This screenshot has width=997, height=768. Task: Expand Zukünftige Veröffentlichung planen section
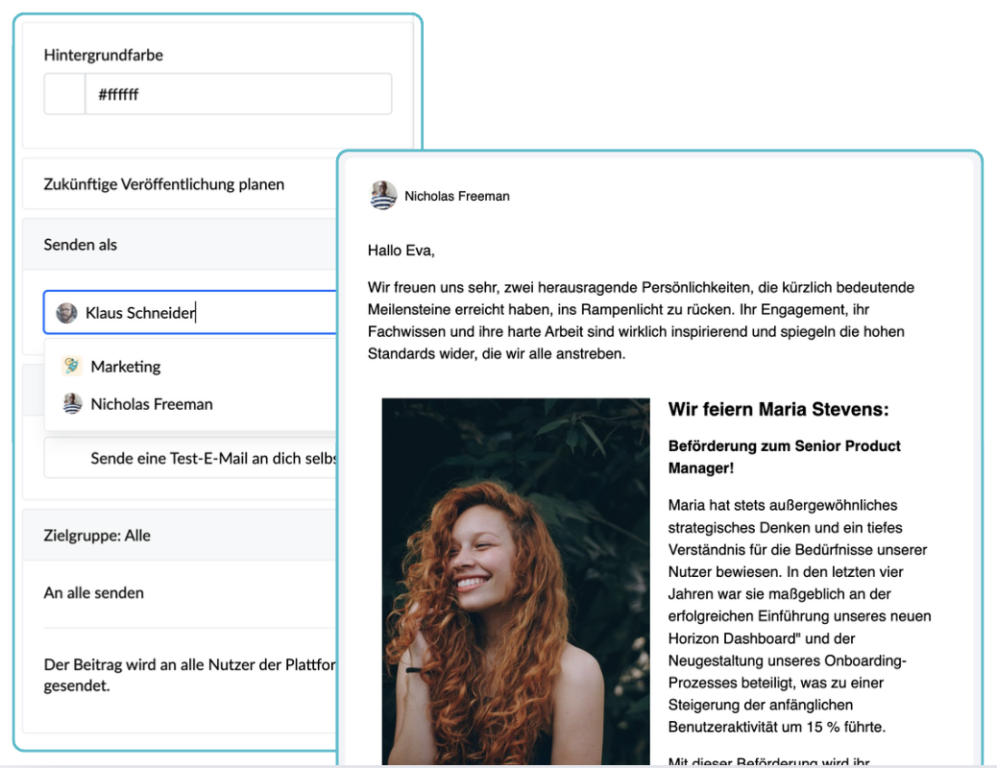pyautogui.click(x=180, y=184)
